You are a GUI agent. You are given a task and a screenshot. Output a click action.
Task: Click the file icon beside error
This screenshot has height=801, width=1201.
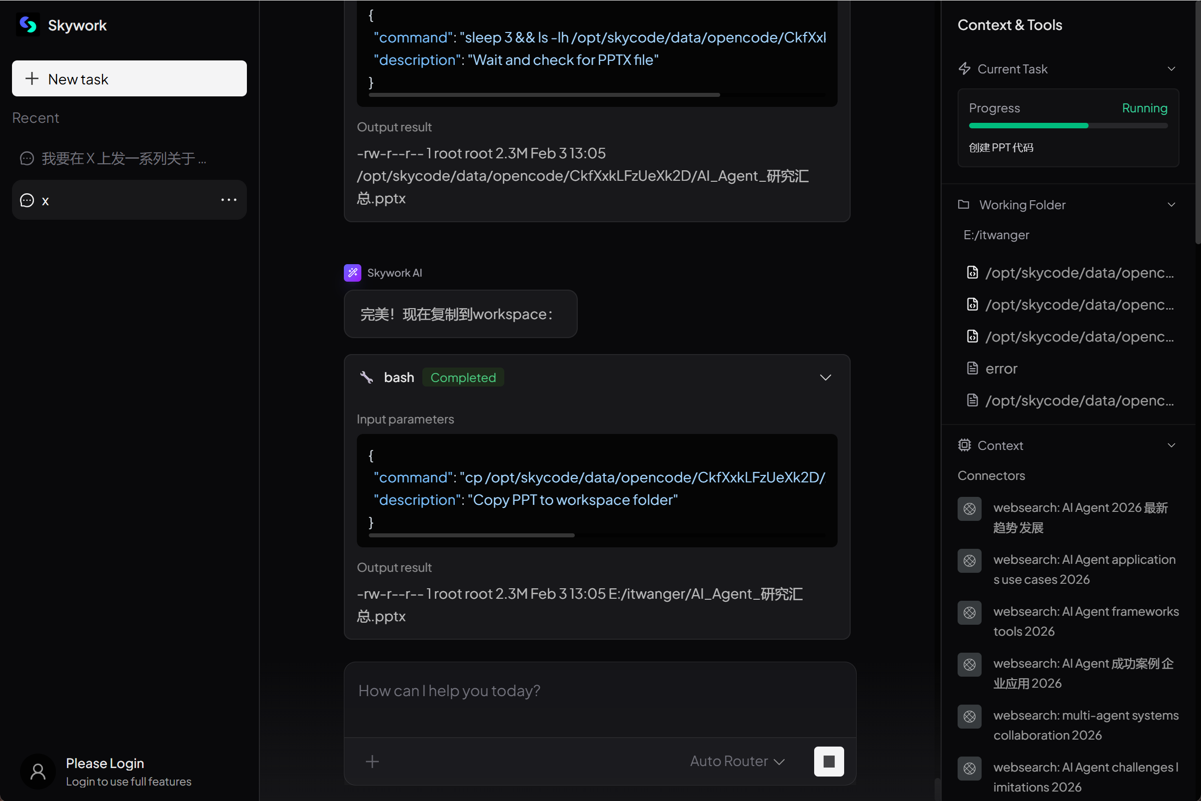click(x=972, y=369)
